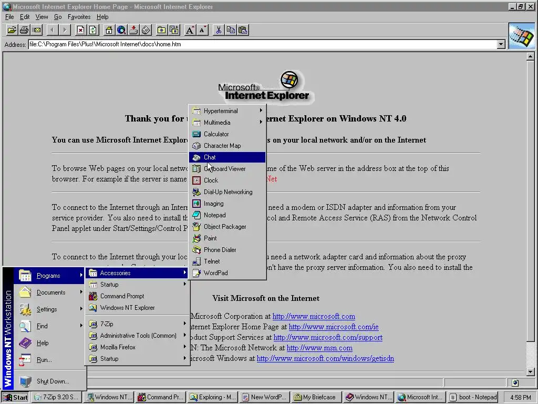This screenshot has width=538, height=404.
Task: Launch Paint from the Accessories menu
Action: pyautogui.click(x=227, y=238)
